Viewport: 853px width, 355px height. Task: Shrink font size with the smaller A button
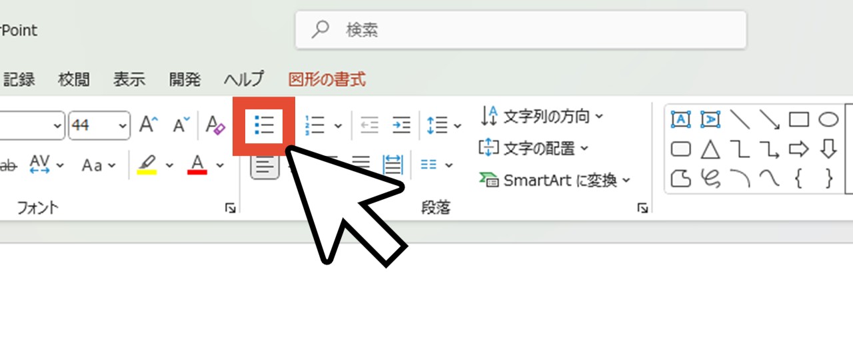181,125
